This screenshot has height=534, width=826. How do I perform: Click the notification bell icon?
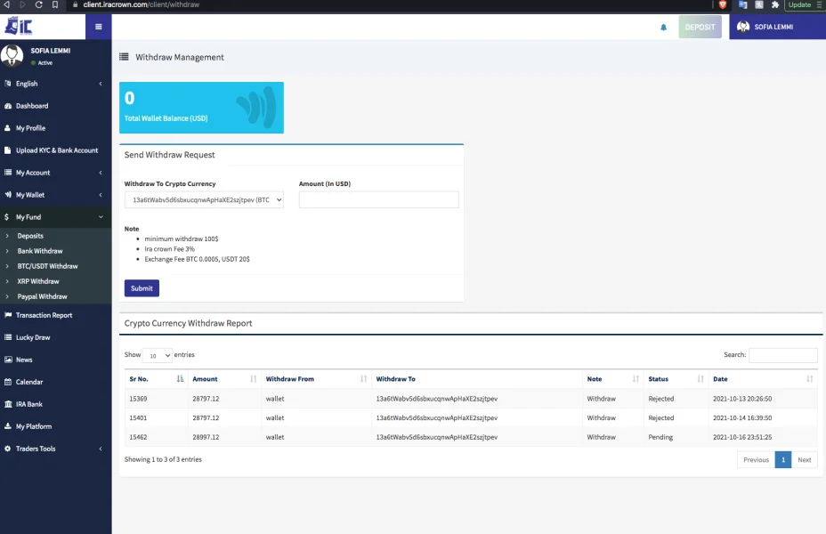tap(663, 28)
